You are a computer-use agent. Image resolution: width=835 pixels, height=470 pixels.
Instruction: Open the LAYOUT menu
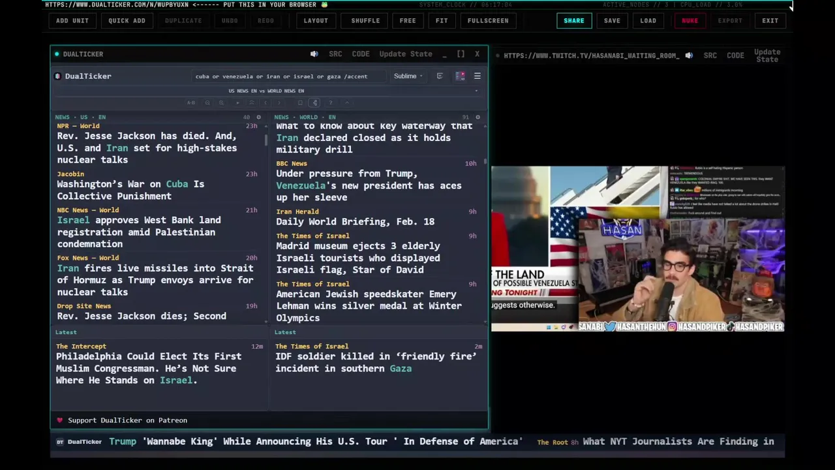click(316, 20)
